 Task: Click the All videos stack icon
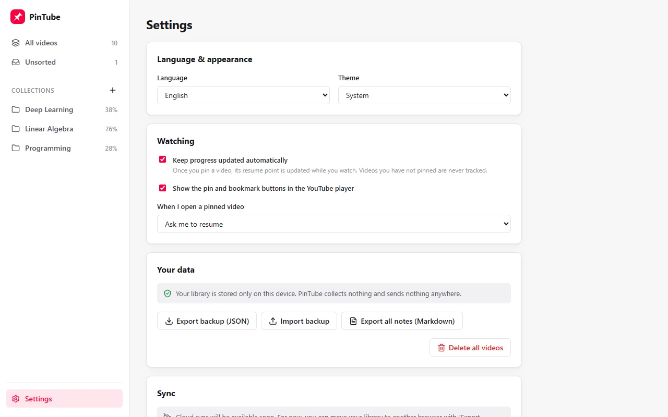pyautogui.click(x=16, y=43)
